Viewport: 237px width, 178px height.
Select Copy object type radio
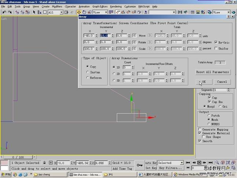coord(87,66)
